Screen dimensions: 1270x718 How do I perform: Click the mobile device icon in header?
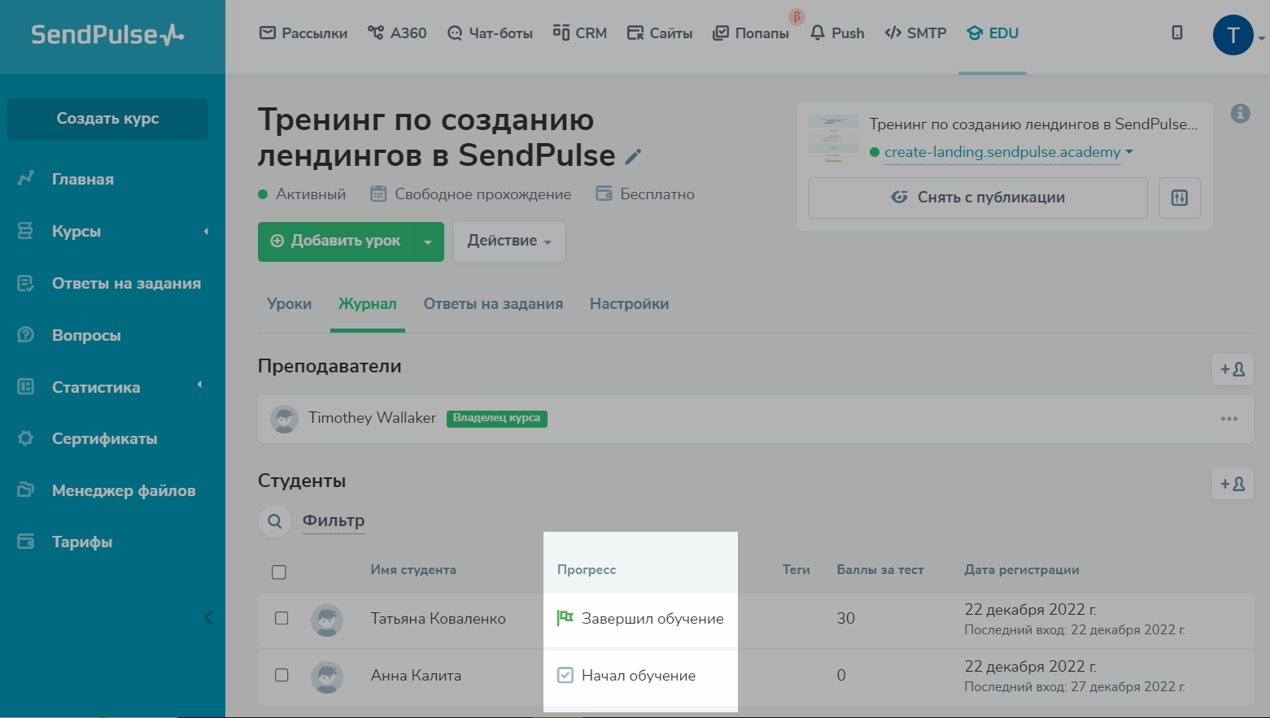pyautogui.click(x=1176, y=33)
